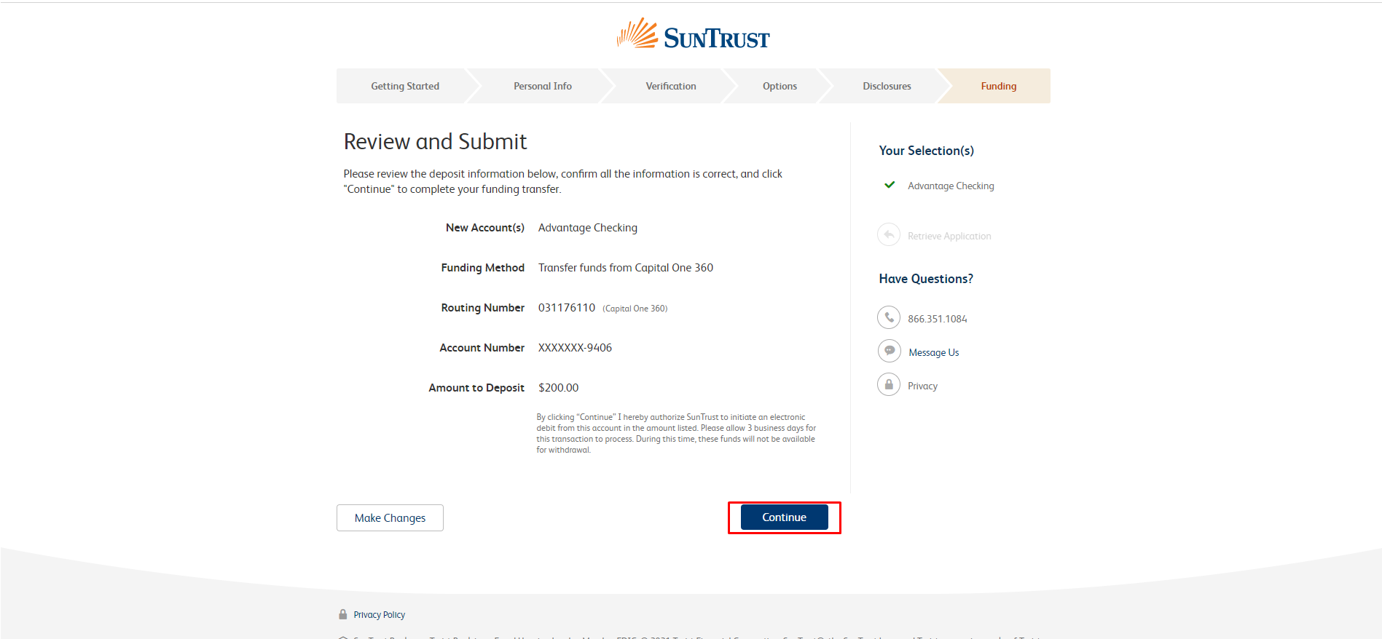Click the Routing Number label

(x=483, y=308)
